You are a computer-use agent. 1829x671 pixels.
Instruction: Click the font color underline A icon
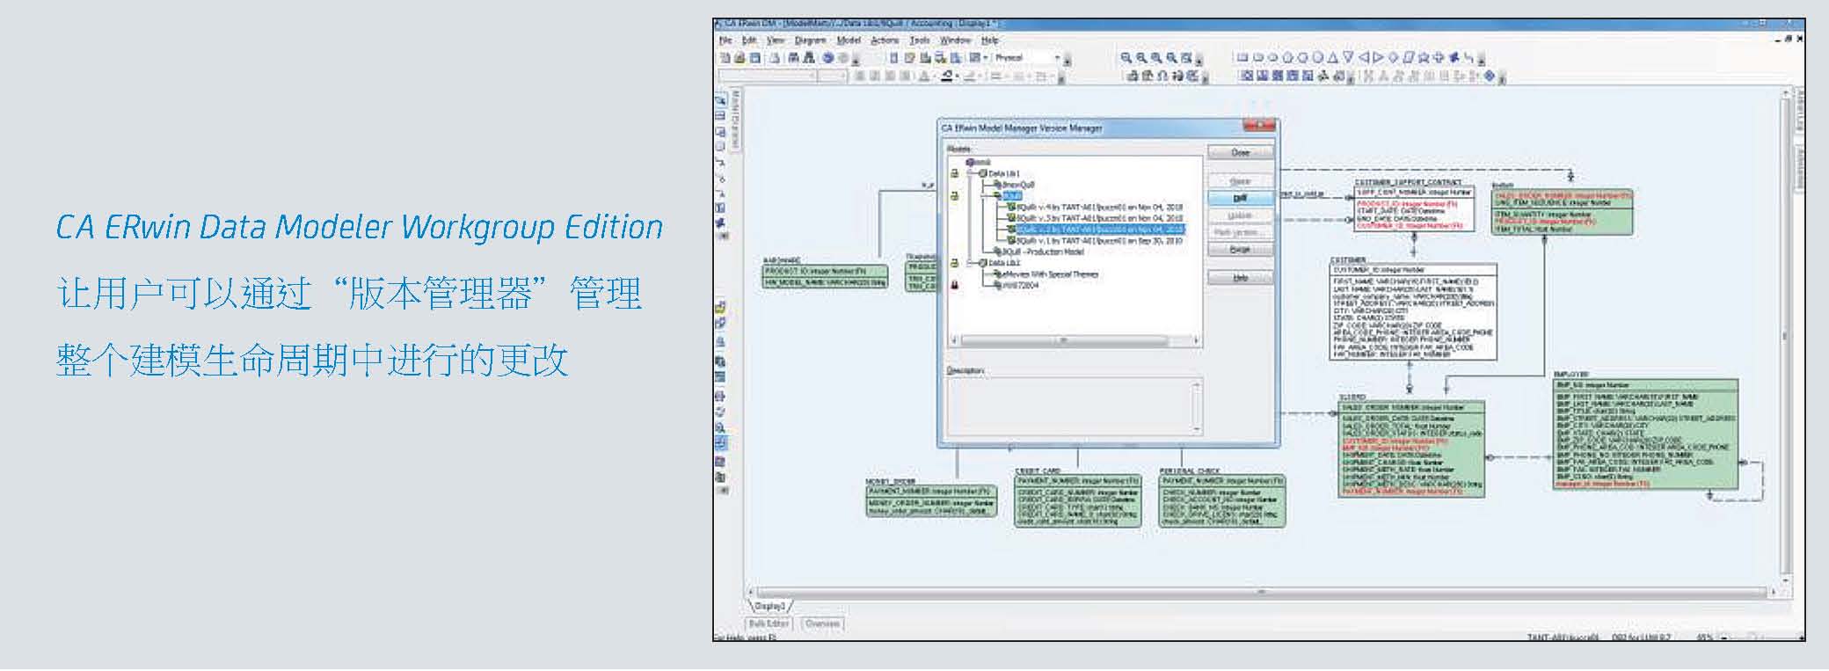924,76
